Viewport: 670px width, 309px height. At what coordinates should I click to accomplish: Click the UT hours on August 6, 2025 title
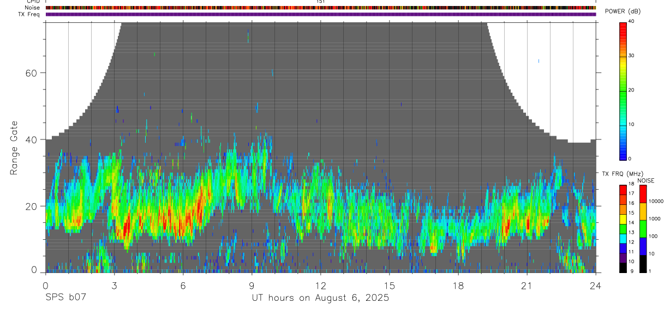click(x=320, y=298)
